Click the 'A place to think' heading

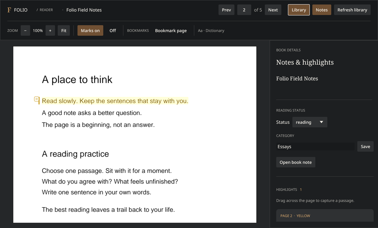pyautogui.click(x=77, y=79)
